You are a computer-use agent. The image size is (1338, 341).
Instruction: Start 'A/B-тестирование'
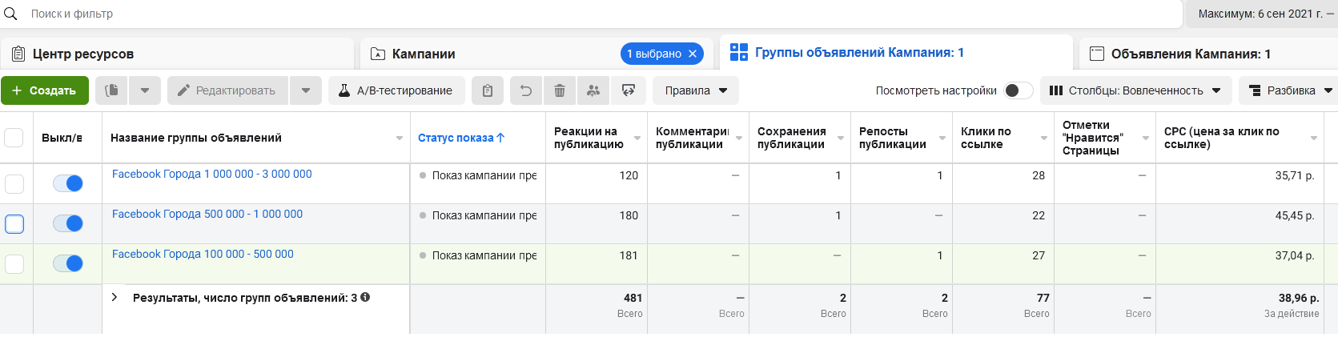point(396,90)
